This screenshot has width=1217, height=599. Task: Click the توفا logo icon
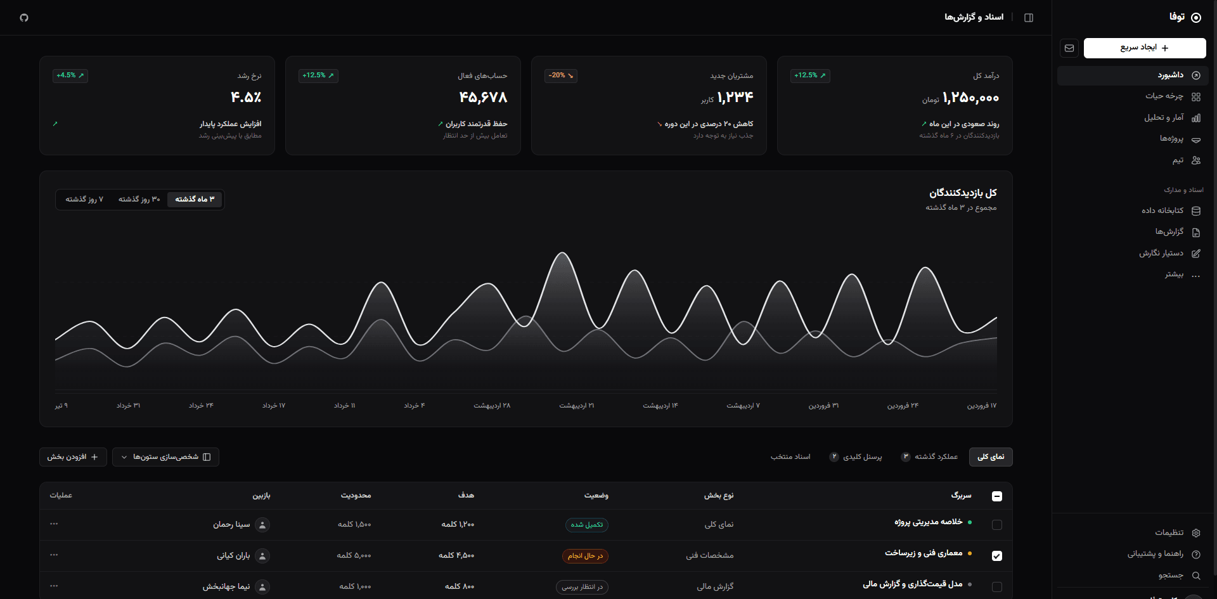(1196, 18)
